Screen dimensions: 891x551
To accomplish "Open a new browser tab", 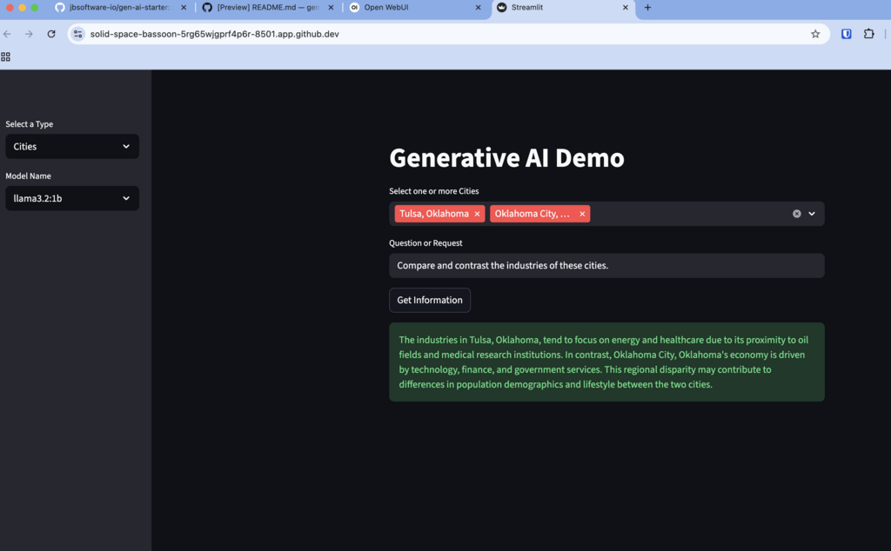I will [647, 8].
